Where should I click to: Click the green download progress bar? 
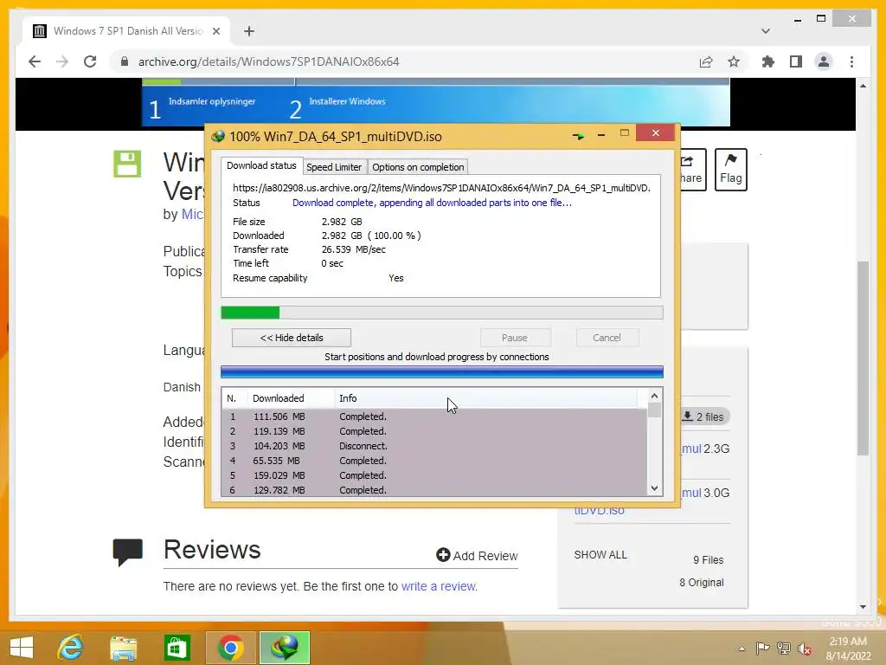(442, 313)
